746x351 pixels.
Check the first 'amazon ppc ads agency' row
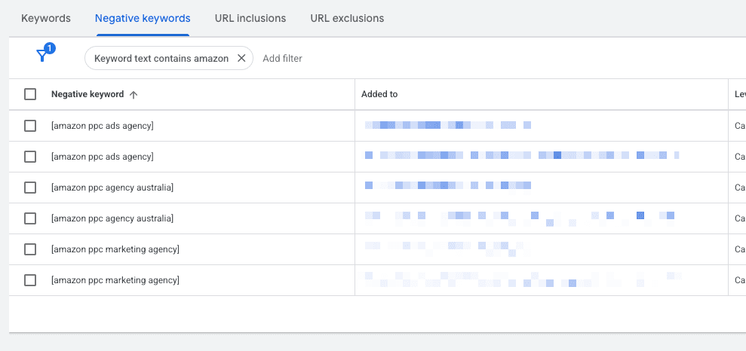30,126
